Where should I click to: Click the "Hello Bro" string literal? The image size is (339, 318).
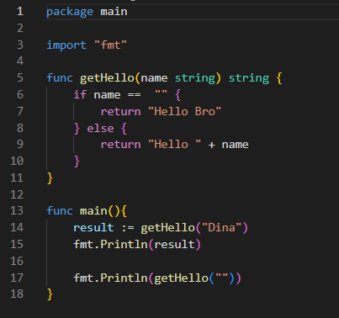pos(184,111)
